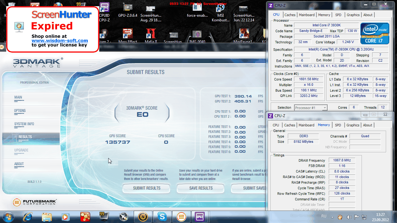Select Graphics tab in upper CPU-Z window
Image resolution: width=397 pixels, height=223 pixels.
coord(353,15)
